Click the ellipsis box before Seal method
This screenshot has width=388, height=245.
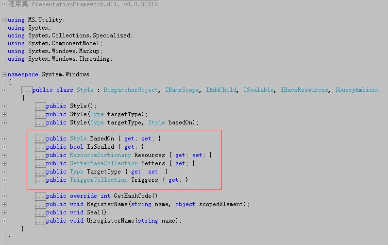(40, 212)
